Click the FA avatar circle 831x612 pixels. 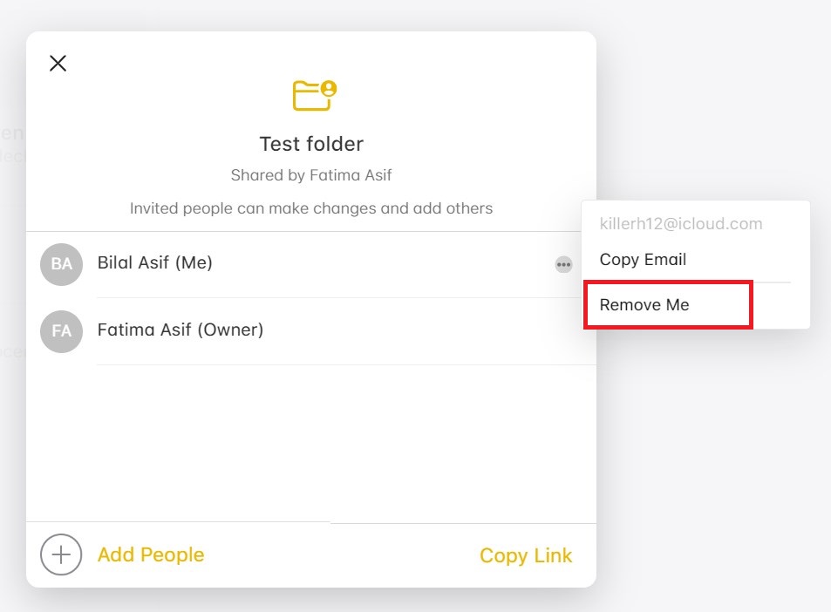point(61,331)
